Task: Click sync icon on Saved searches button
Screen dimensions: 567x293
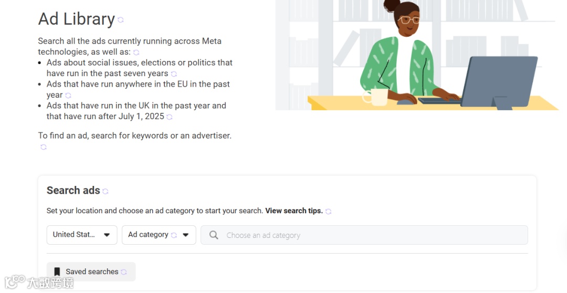Action: tap(124, 272)
